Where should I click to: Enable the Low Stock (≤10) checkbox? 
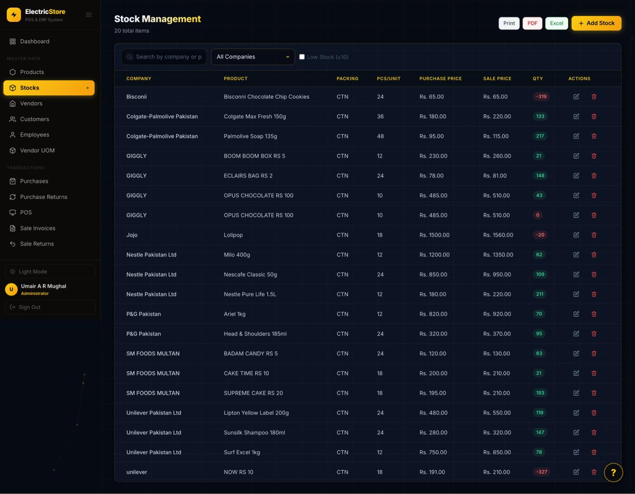tap(302, 57)
